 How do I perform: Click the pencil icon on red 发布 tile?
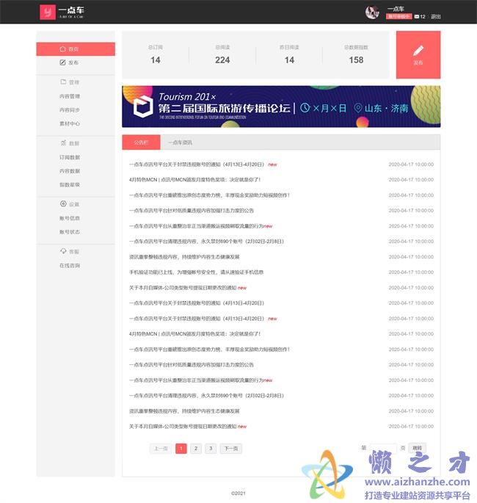pos(418,51)
